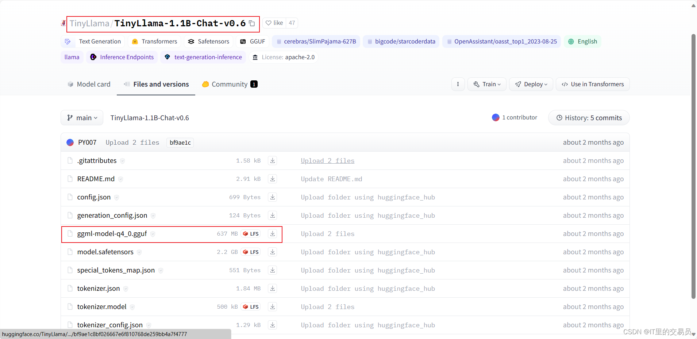Download special_tokens_map.json file
This screenshot has height=339, width=697.
click(273, 270)
